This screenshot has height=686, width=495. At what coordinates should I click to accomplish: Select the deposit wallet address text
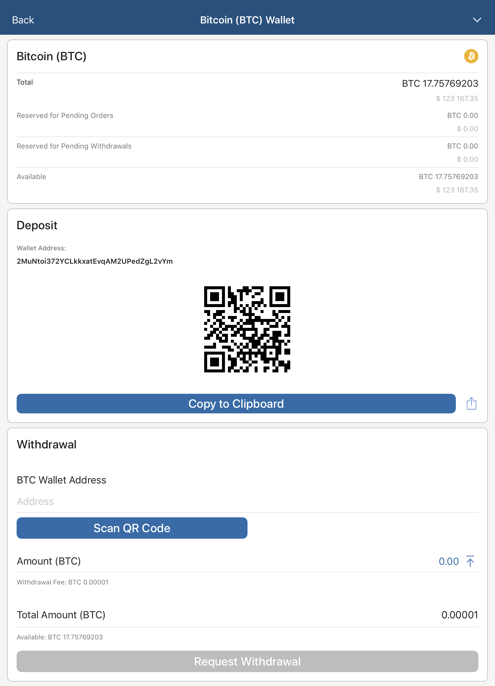coord(95,261)
